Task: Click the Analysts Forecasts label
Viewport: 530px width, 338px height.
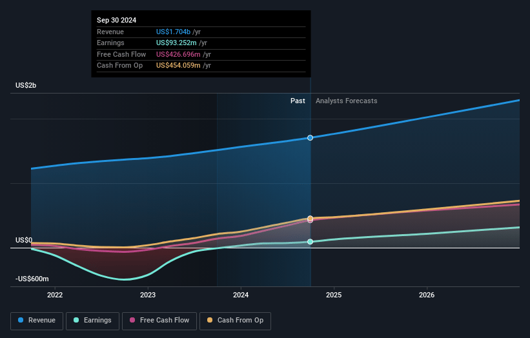Action: (x=347, y=101)
